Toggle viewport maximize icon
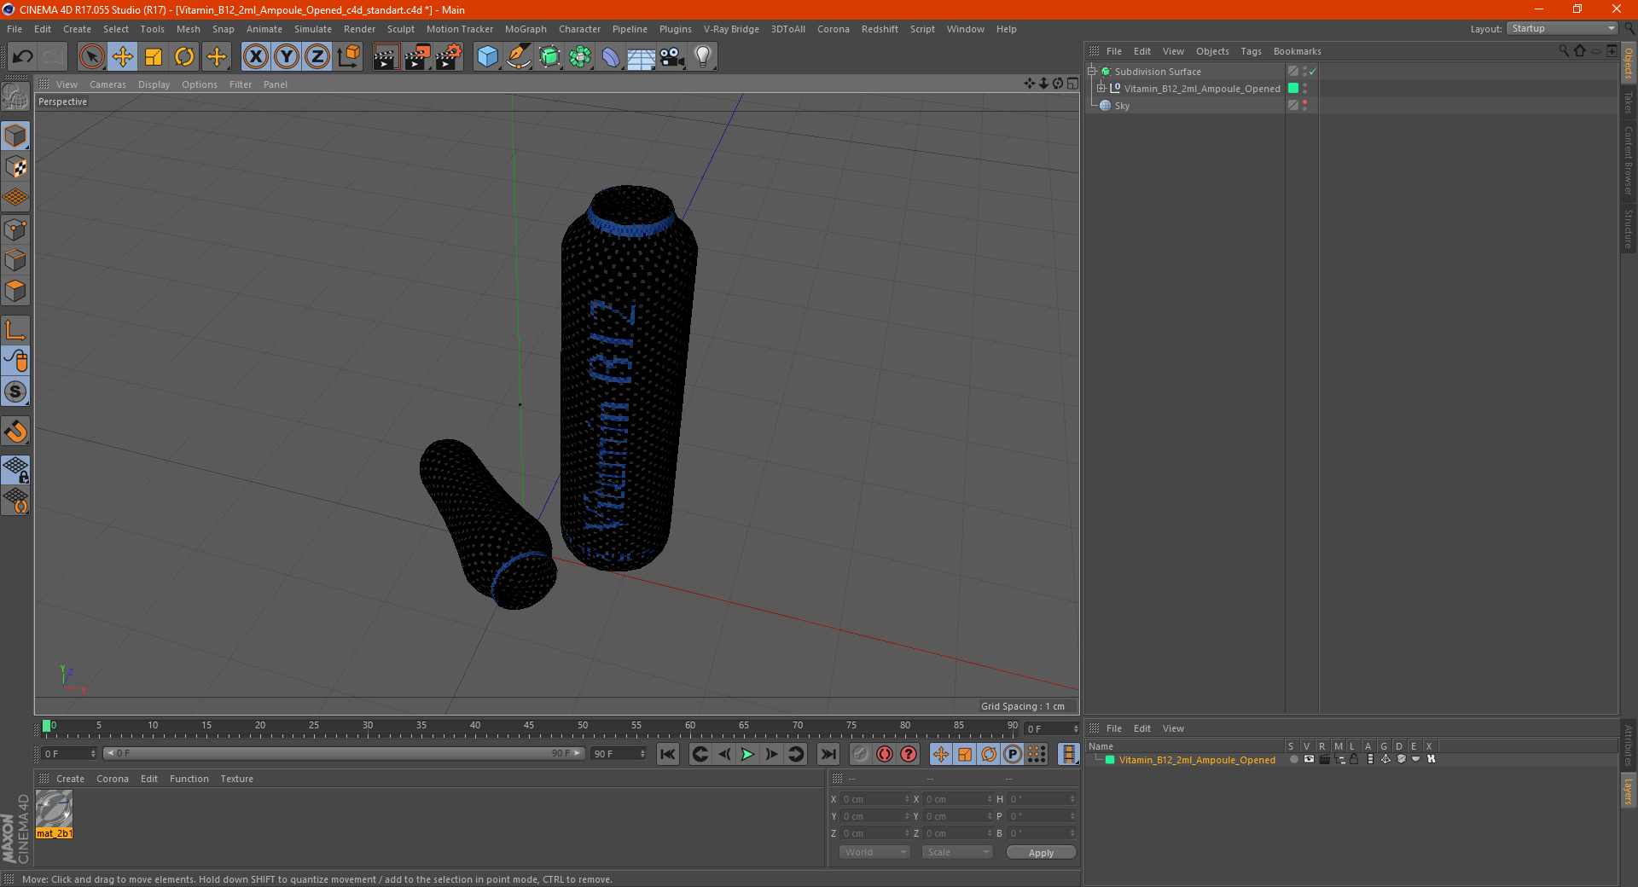1638x887 pixels. coord(1072,84)
